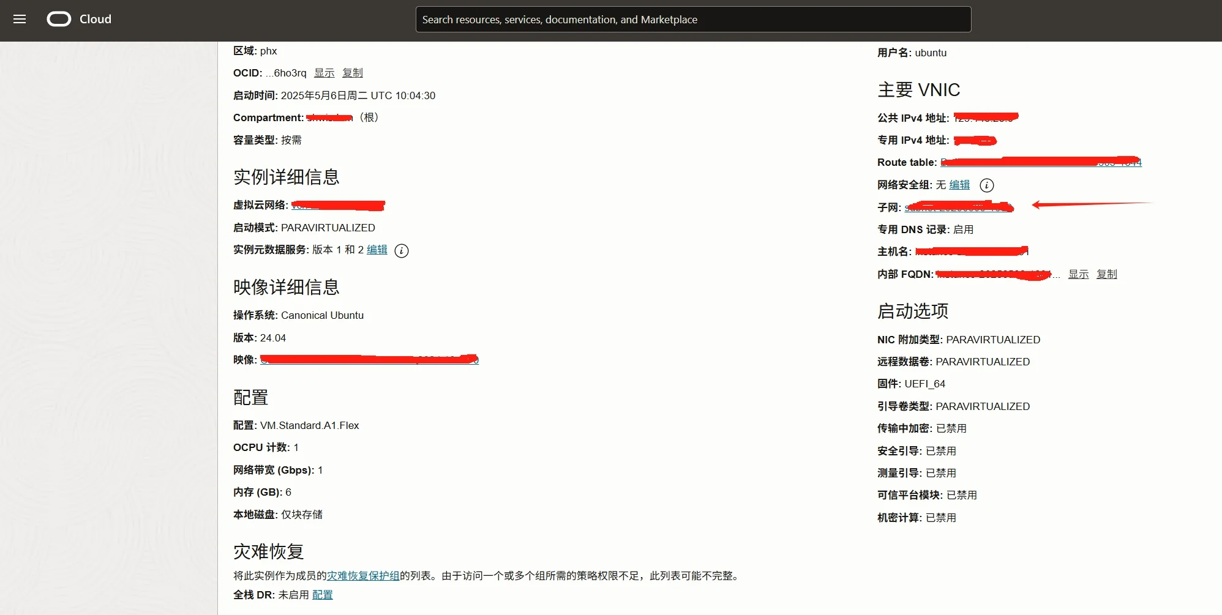Select the NIC 附加类型 value
The width and height of the screenshot is (1222, 615).
993,340
